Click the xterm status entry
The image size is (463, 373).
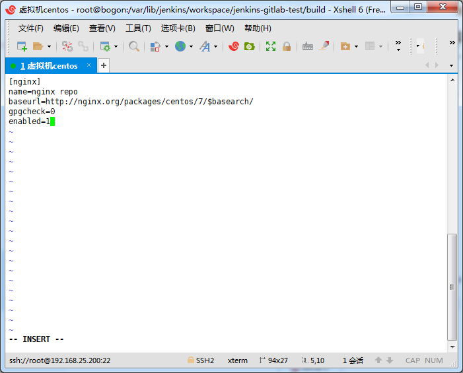pos(237,360)
